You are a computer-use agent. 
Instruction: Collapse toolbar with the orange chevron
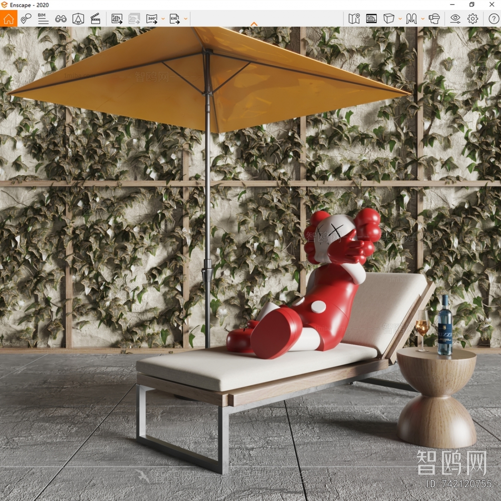pos(254,24)
